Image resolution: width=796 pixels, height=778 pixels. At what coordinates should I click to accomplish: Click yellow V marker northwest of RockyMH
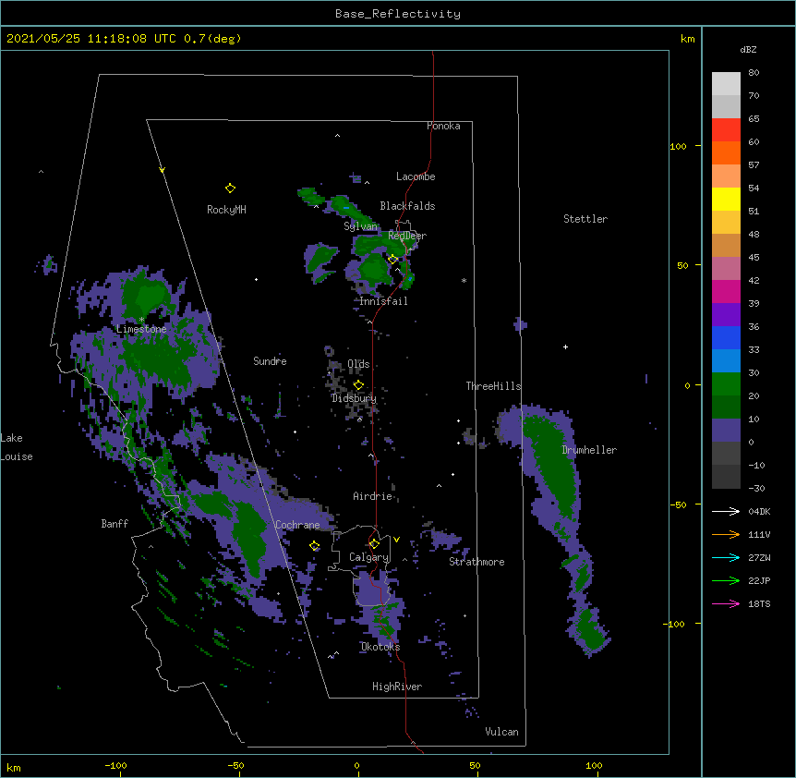162,170
